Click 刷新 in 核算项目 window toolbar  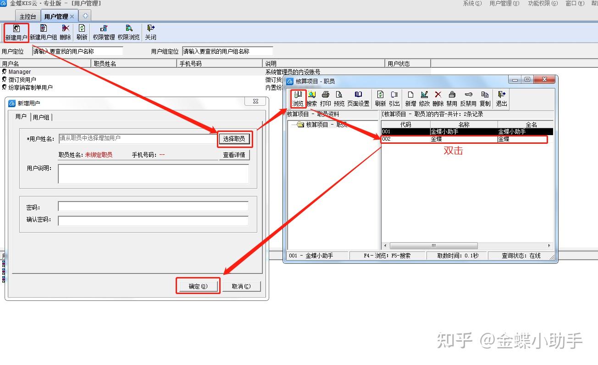point(380,98)
